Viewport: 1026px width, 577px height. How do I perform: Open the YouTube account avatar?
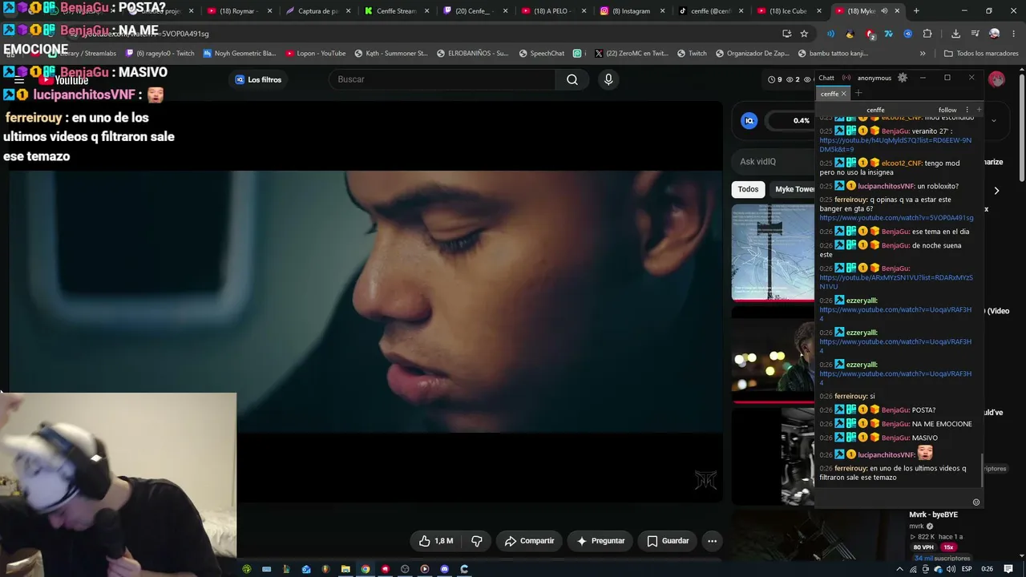pos(996,79)
